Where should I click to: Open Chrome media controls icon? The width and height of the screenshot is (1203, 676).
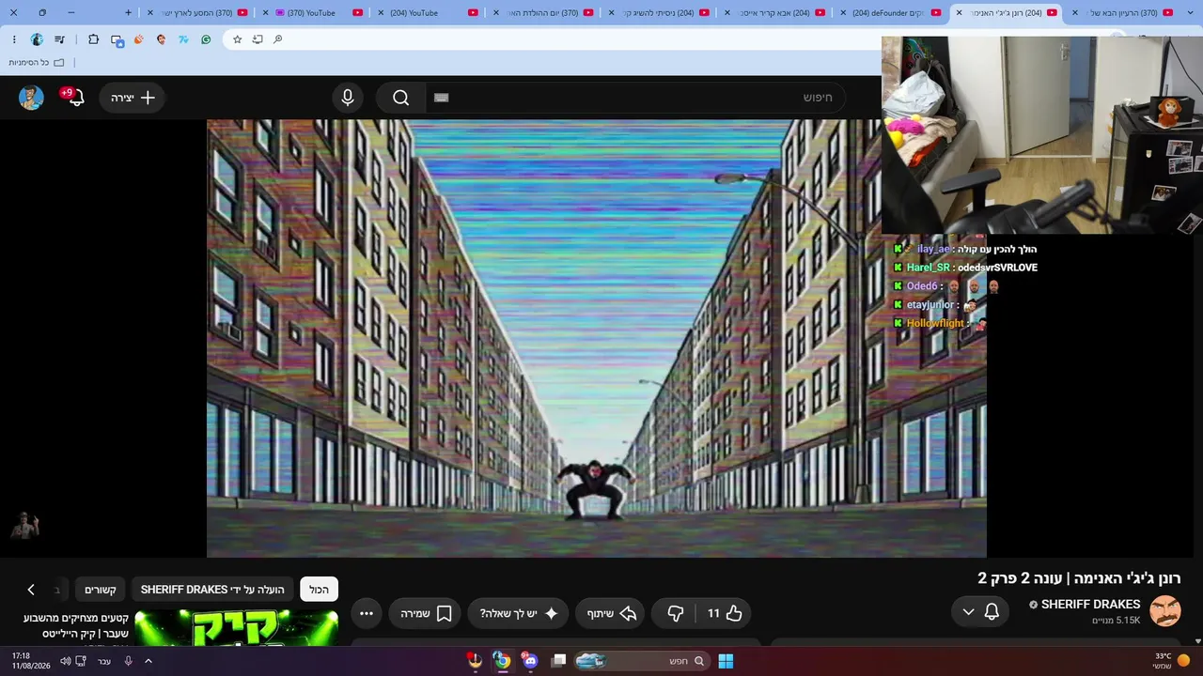58,39
